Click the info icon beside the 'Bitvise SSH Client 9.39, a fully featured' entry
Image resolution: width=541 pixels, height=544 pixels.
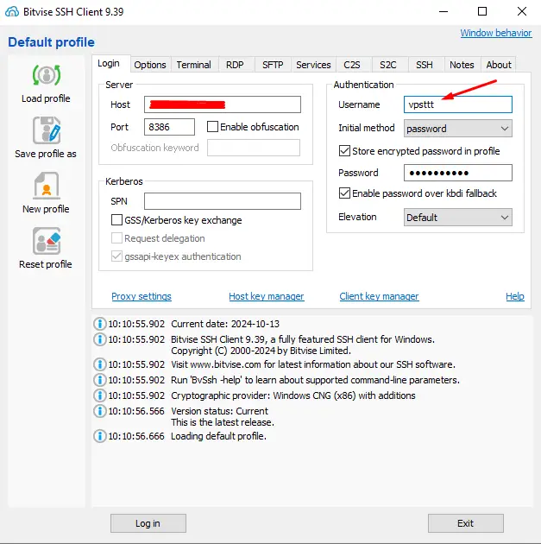pyautogui.click(x=100, y=339)
